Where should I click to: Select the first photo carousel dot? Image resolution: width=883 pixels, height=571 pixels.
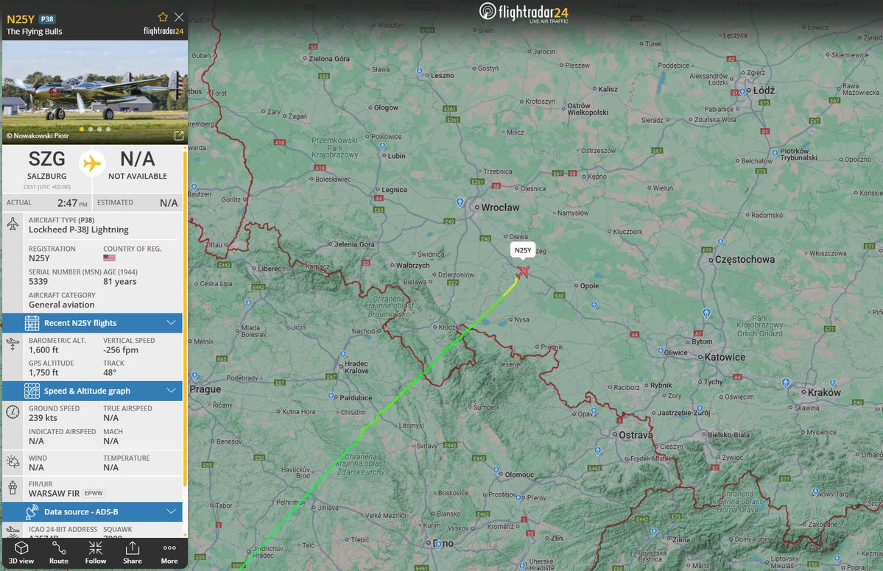coord(82,130)
